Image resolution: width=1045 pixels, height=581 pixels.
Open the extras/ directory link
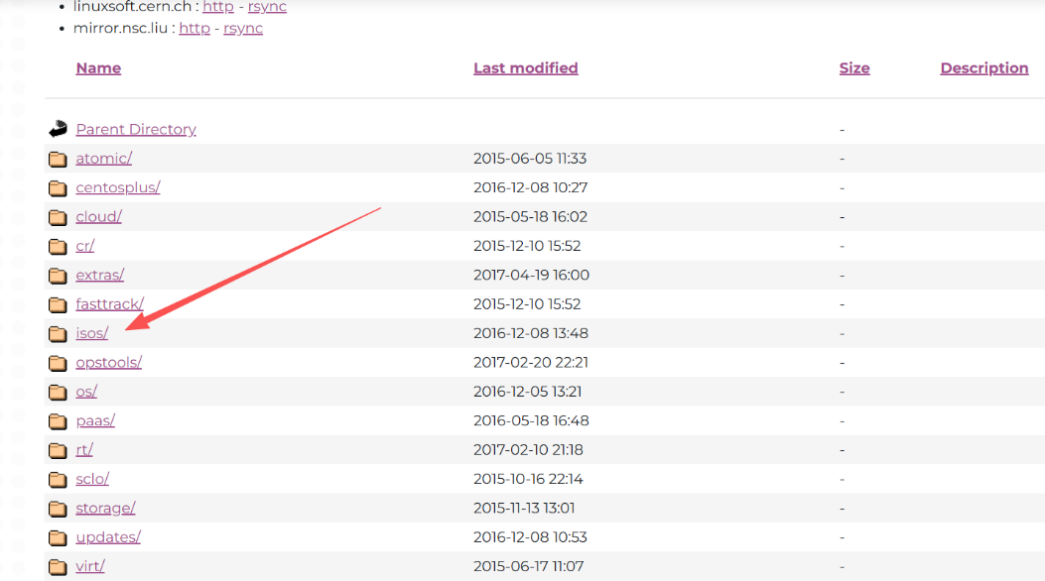[x=100, y=275]
